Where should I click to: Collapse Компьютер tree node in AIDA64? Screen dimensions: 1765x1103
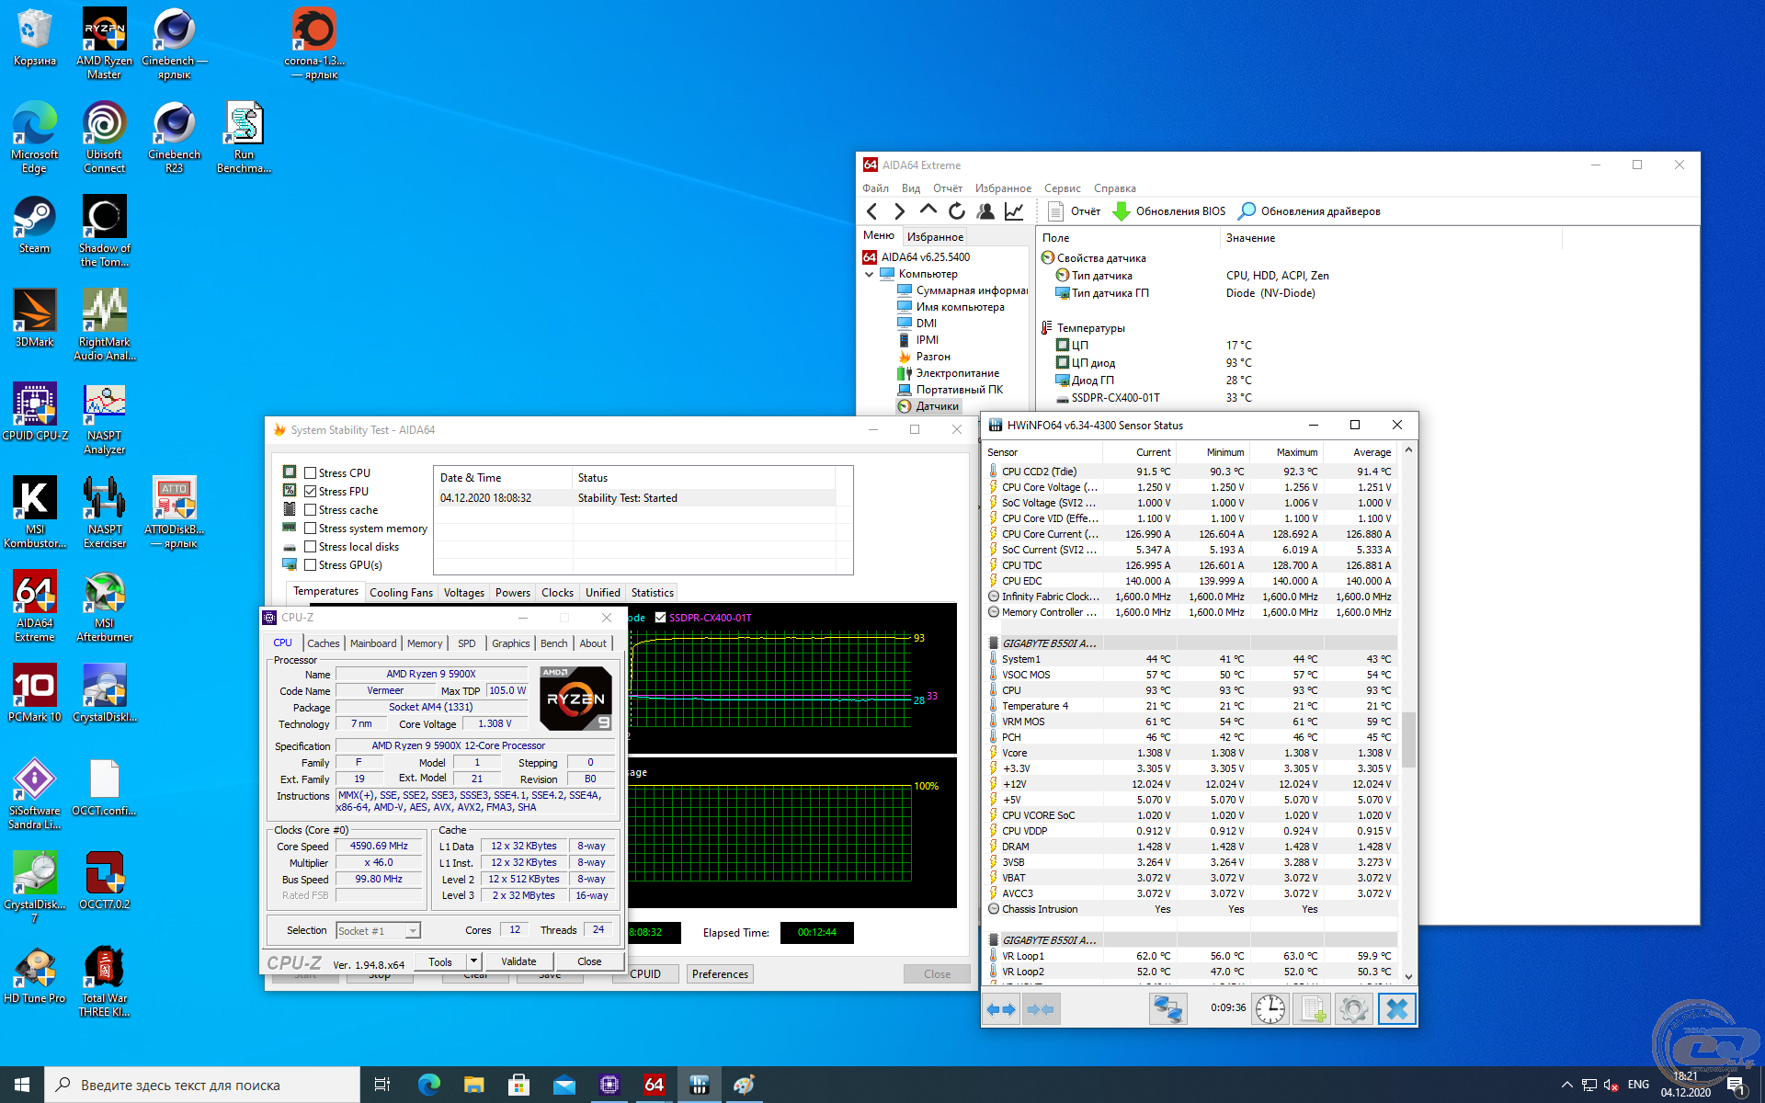[x=869, y=274]
